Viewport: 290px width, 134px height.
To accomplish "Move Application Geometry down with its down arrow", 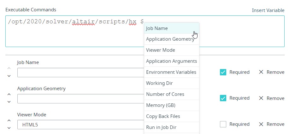I will (x=9, y=102).
